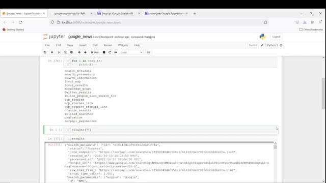Click the shield tracking protection icon
Image resolution: width=326 pixels, height=183 pixels.
52,22
